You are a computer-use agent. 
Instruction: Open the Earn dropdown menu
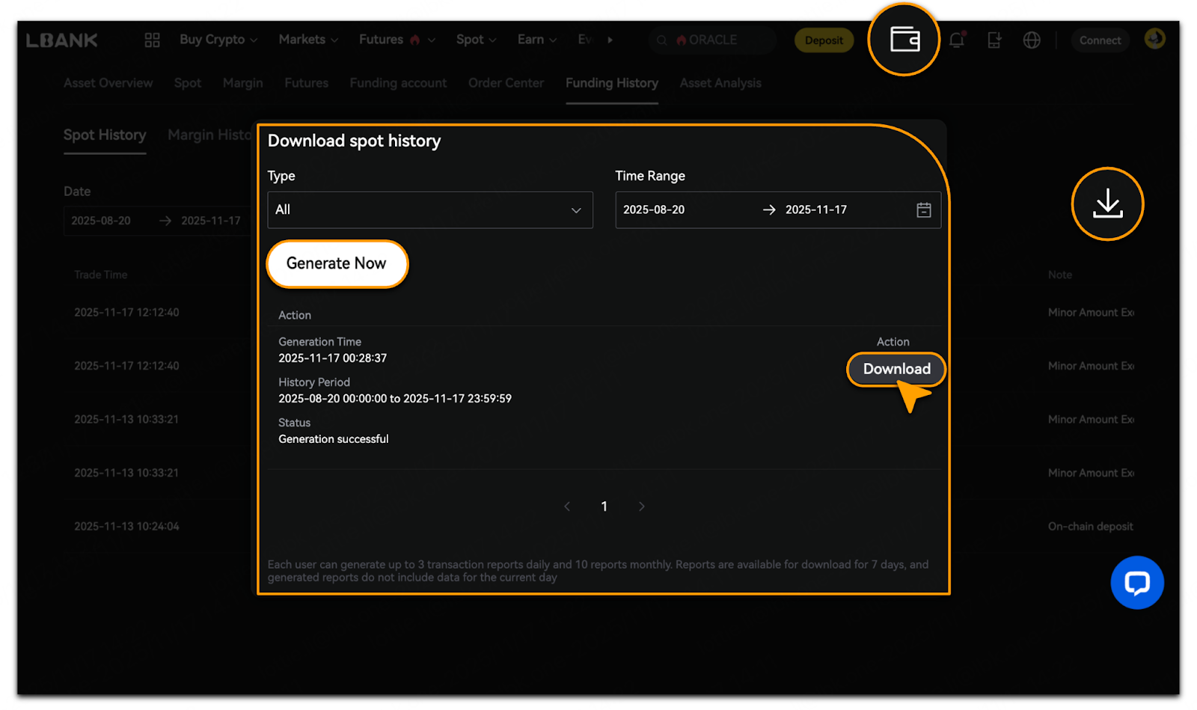(x=536, y=40)
